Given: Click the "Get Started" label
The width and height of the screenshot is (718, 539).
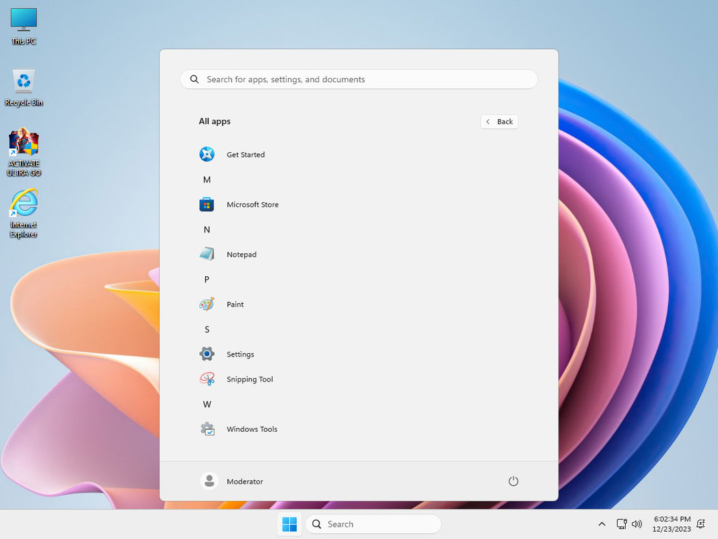Looking at the screenshot, I should click(x=246, y=154).
